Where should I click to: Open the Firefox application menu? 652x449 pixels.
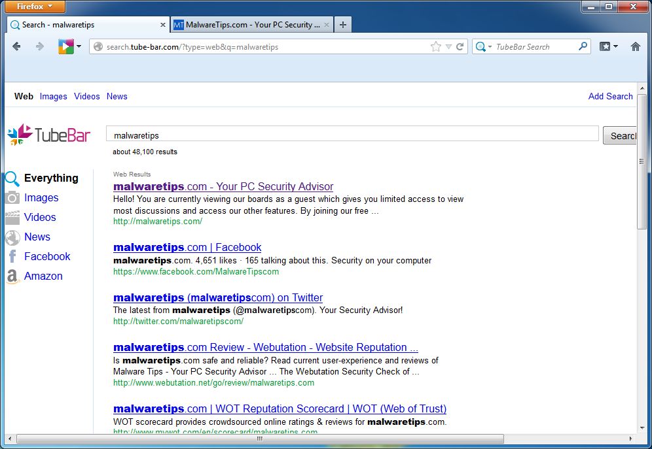[x=35, y=7]
